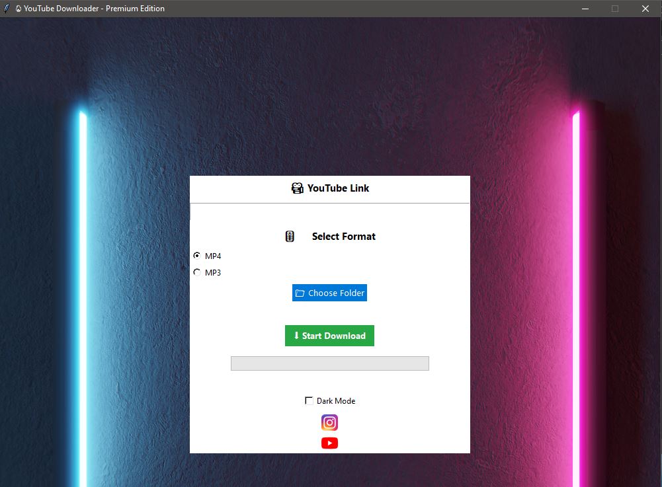Click the feather app icon in title bar
The image size is (662, 487).
(x=7, y=8)
